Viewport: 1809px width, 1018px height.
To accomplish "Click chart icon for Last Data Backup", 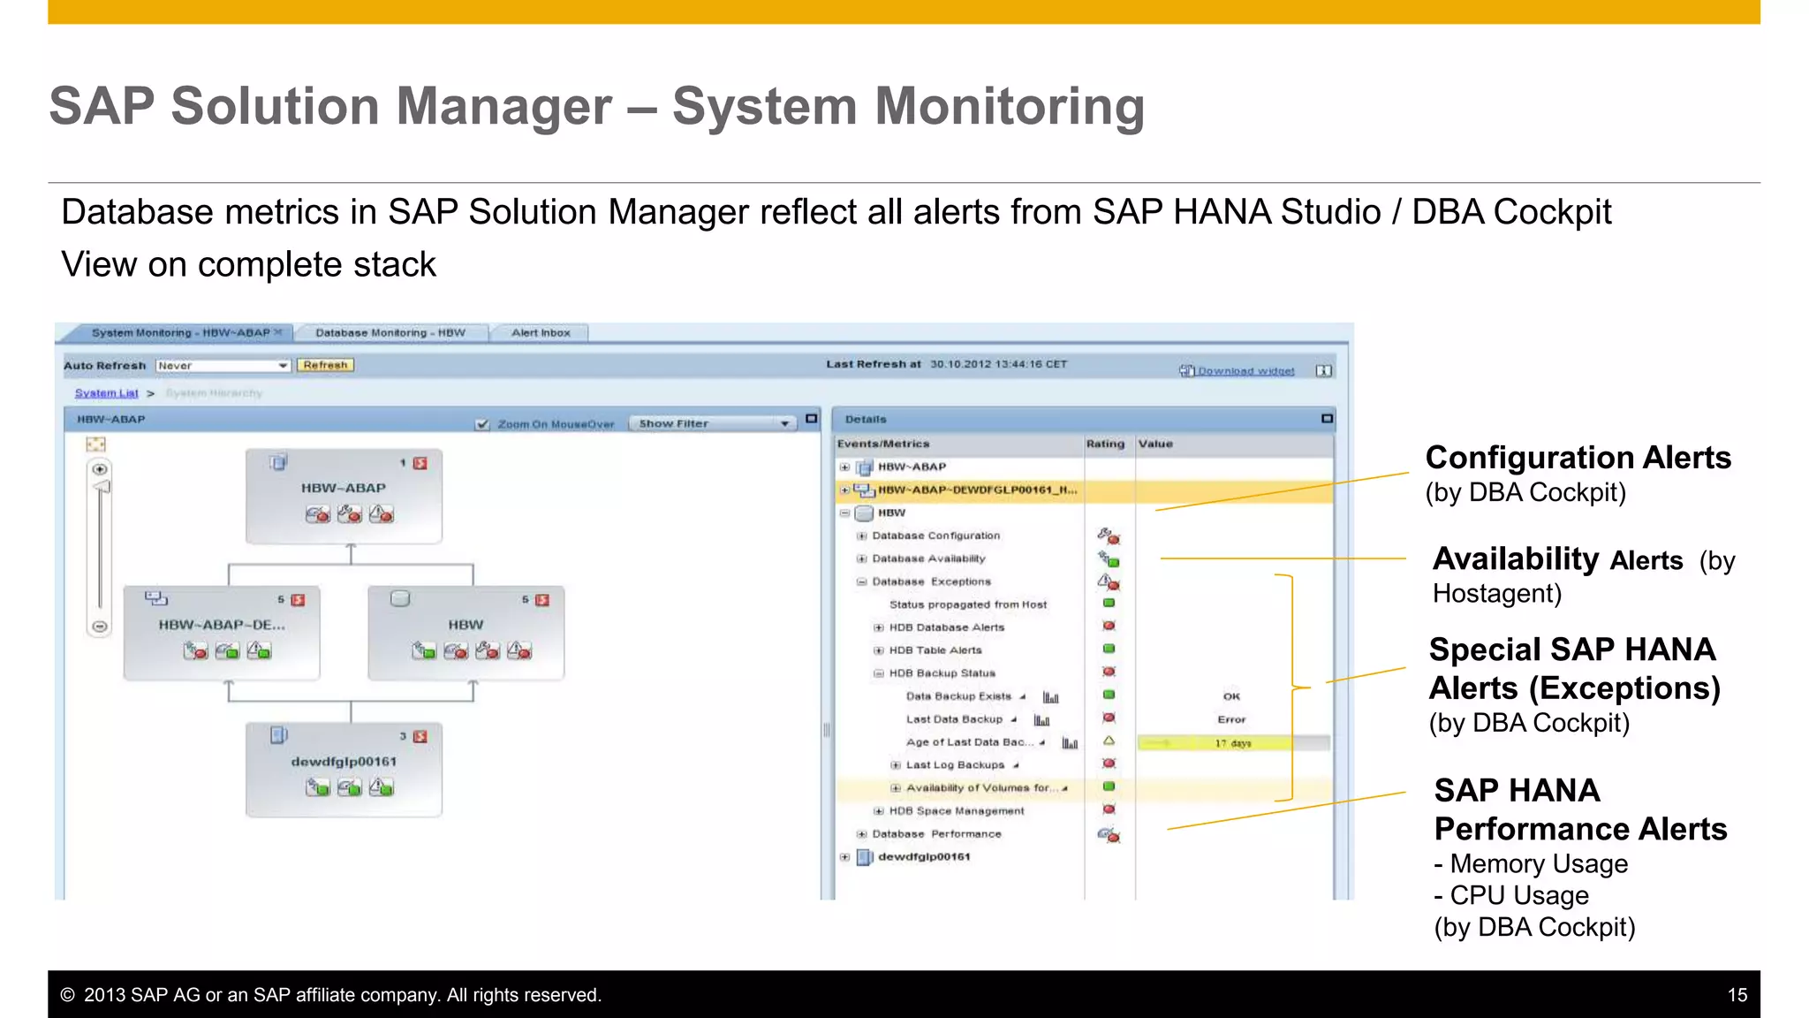I will coord(1041,720).
